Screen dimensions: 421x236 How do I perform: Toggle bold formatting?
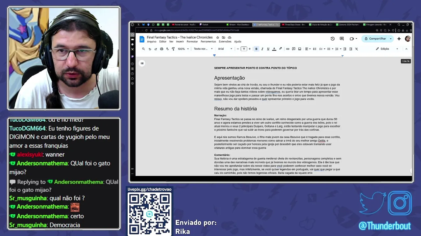click(256, 49)
